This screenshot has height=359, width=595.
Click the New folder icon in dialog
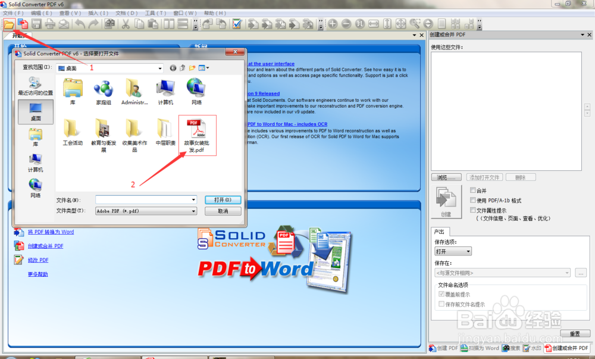pyautogui.click(x=192, y=68)
